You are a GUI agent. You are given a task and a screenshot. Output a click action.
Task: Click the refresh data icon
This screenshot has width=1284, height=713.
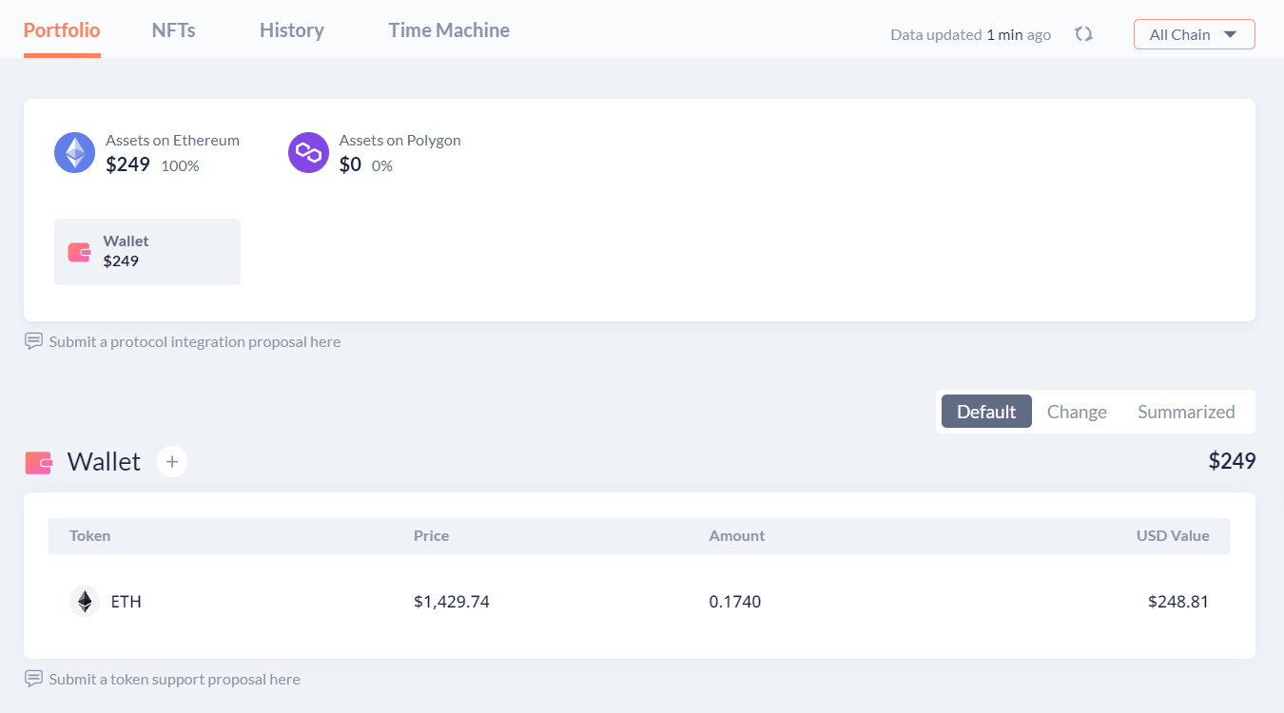pos(1083,34)
